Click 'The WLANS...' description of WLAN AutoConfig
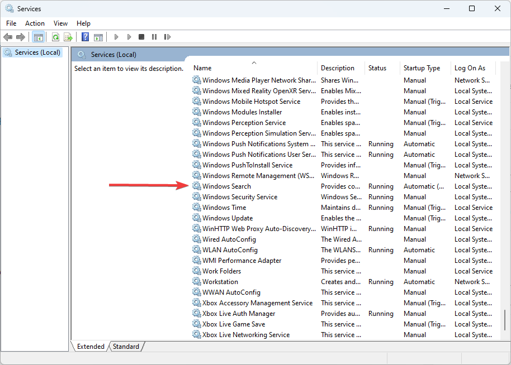Image resolution: width=511 pixels, height=365 pixels. (x=341, y=250)
